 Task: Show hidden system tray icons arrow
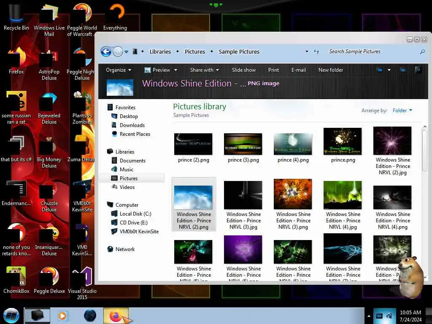point(369,316)
